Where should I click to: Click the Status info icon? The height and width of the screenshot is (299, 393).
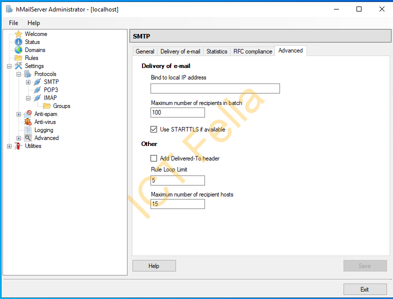18,42
